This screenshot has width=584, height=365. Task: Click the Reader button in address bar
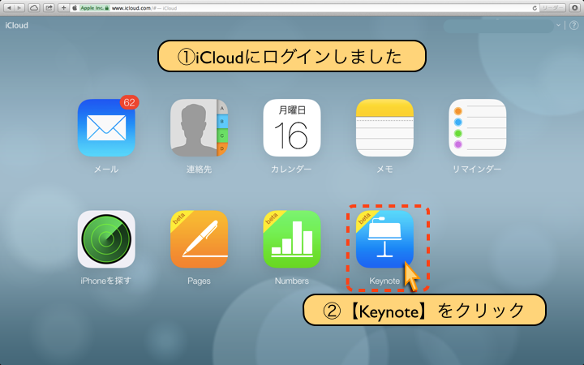(x=552, y=8)
